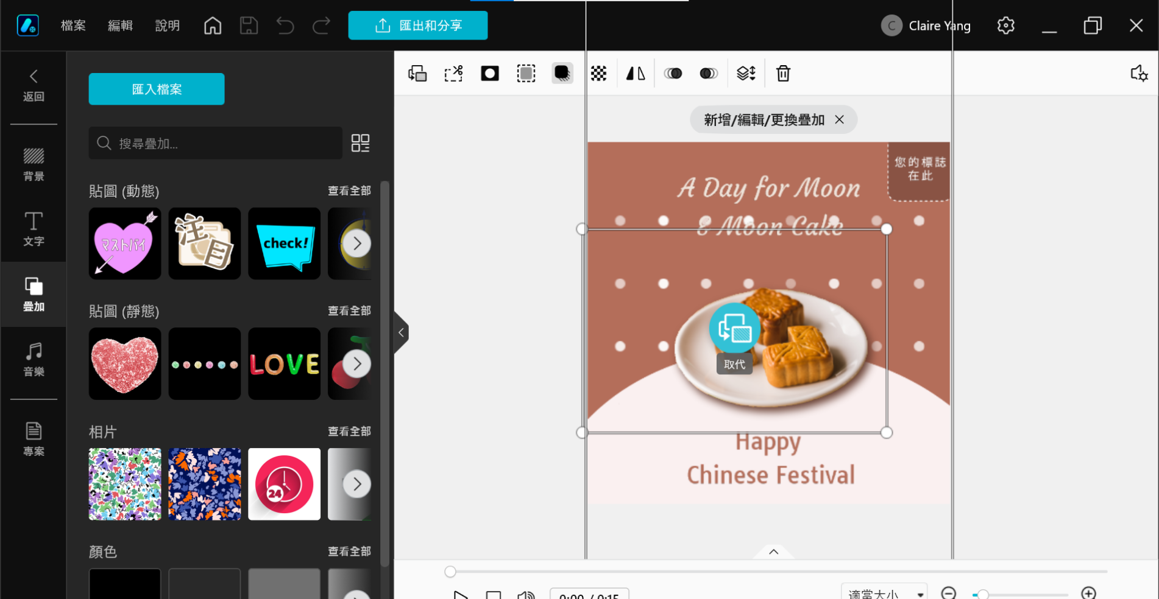Toggle the shadow effect button
Image resolution: width=1159 pixels, height=599 pixels.
(x=562, y=74)
